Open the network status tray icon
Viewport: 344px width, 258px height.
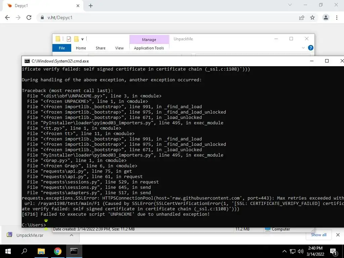[x=293, y=251]
